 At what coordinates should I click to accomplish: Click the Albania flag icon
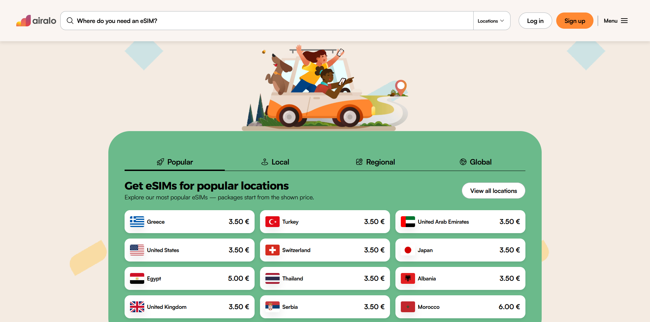pyautogui.click(x=408, y=278)
